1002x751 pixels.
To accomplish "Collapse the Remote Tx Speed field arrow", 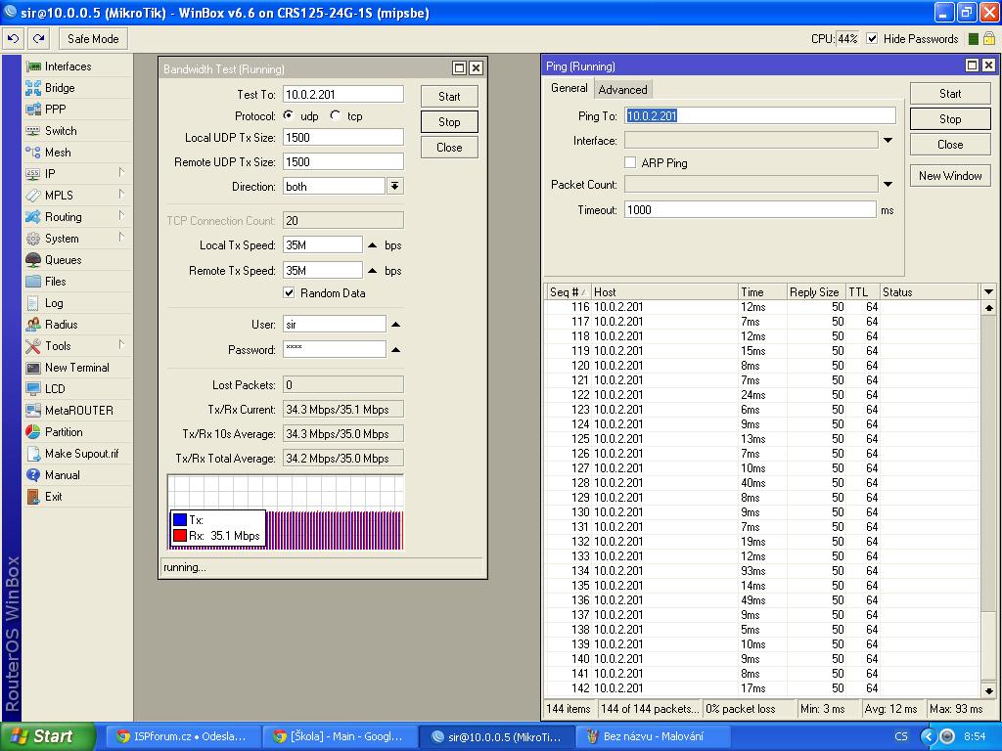I will point(373,271).
